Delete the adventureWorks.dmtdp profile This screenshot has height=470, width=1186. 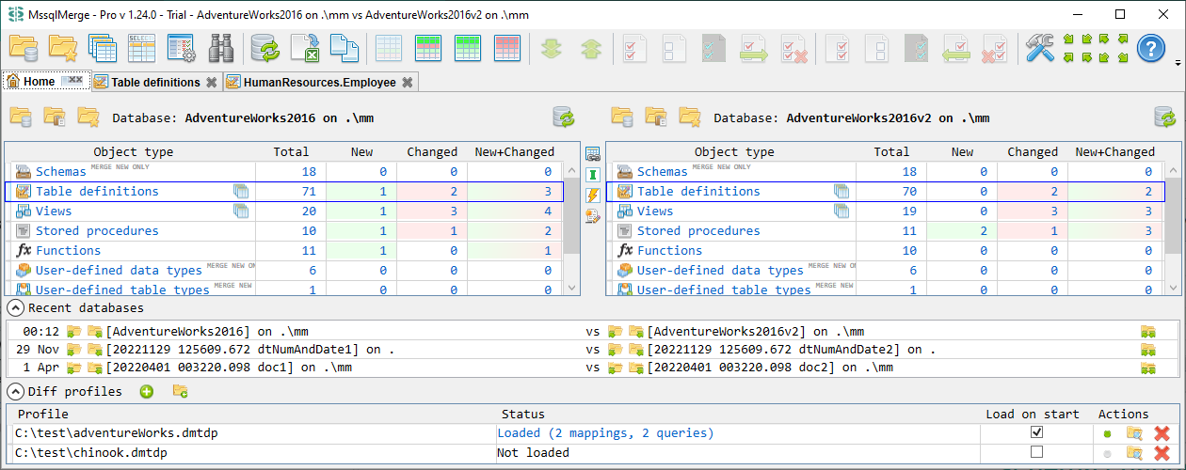coord(1162,433)
